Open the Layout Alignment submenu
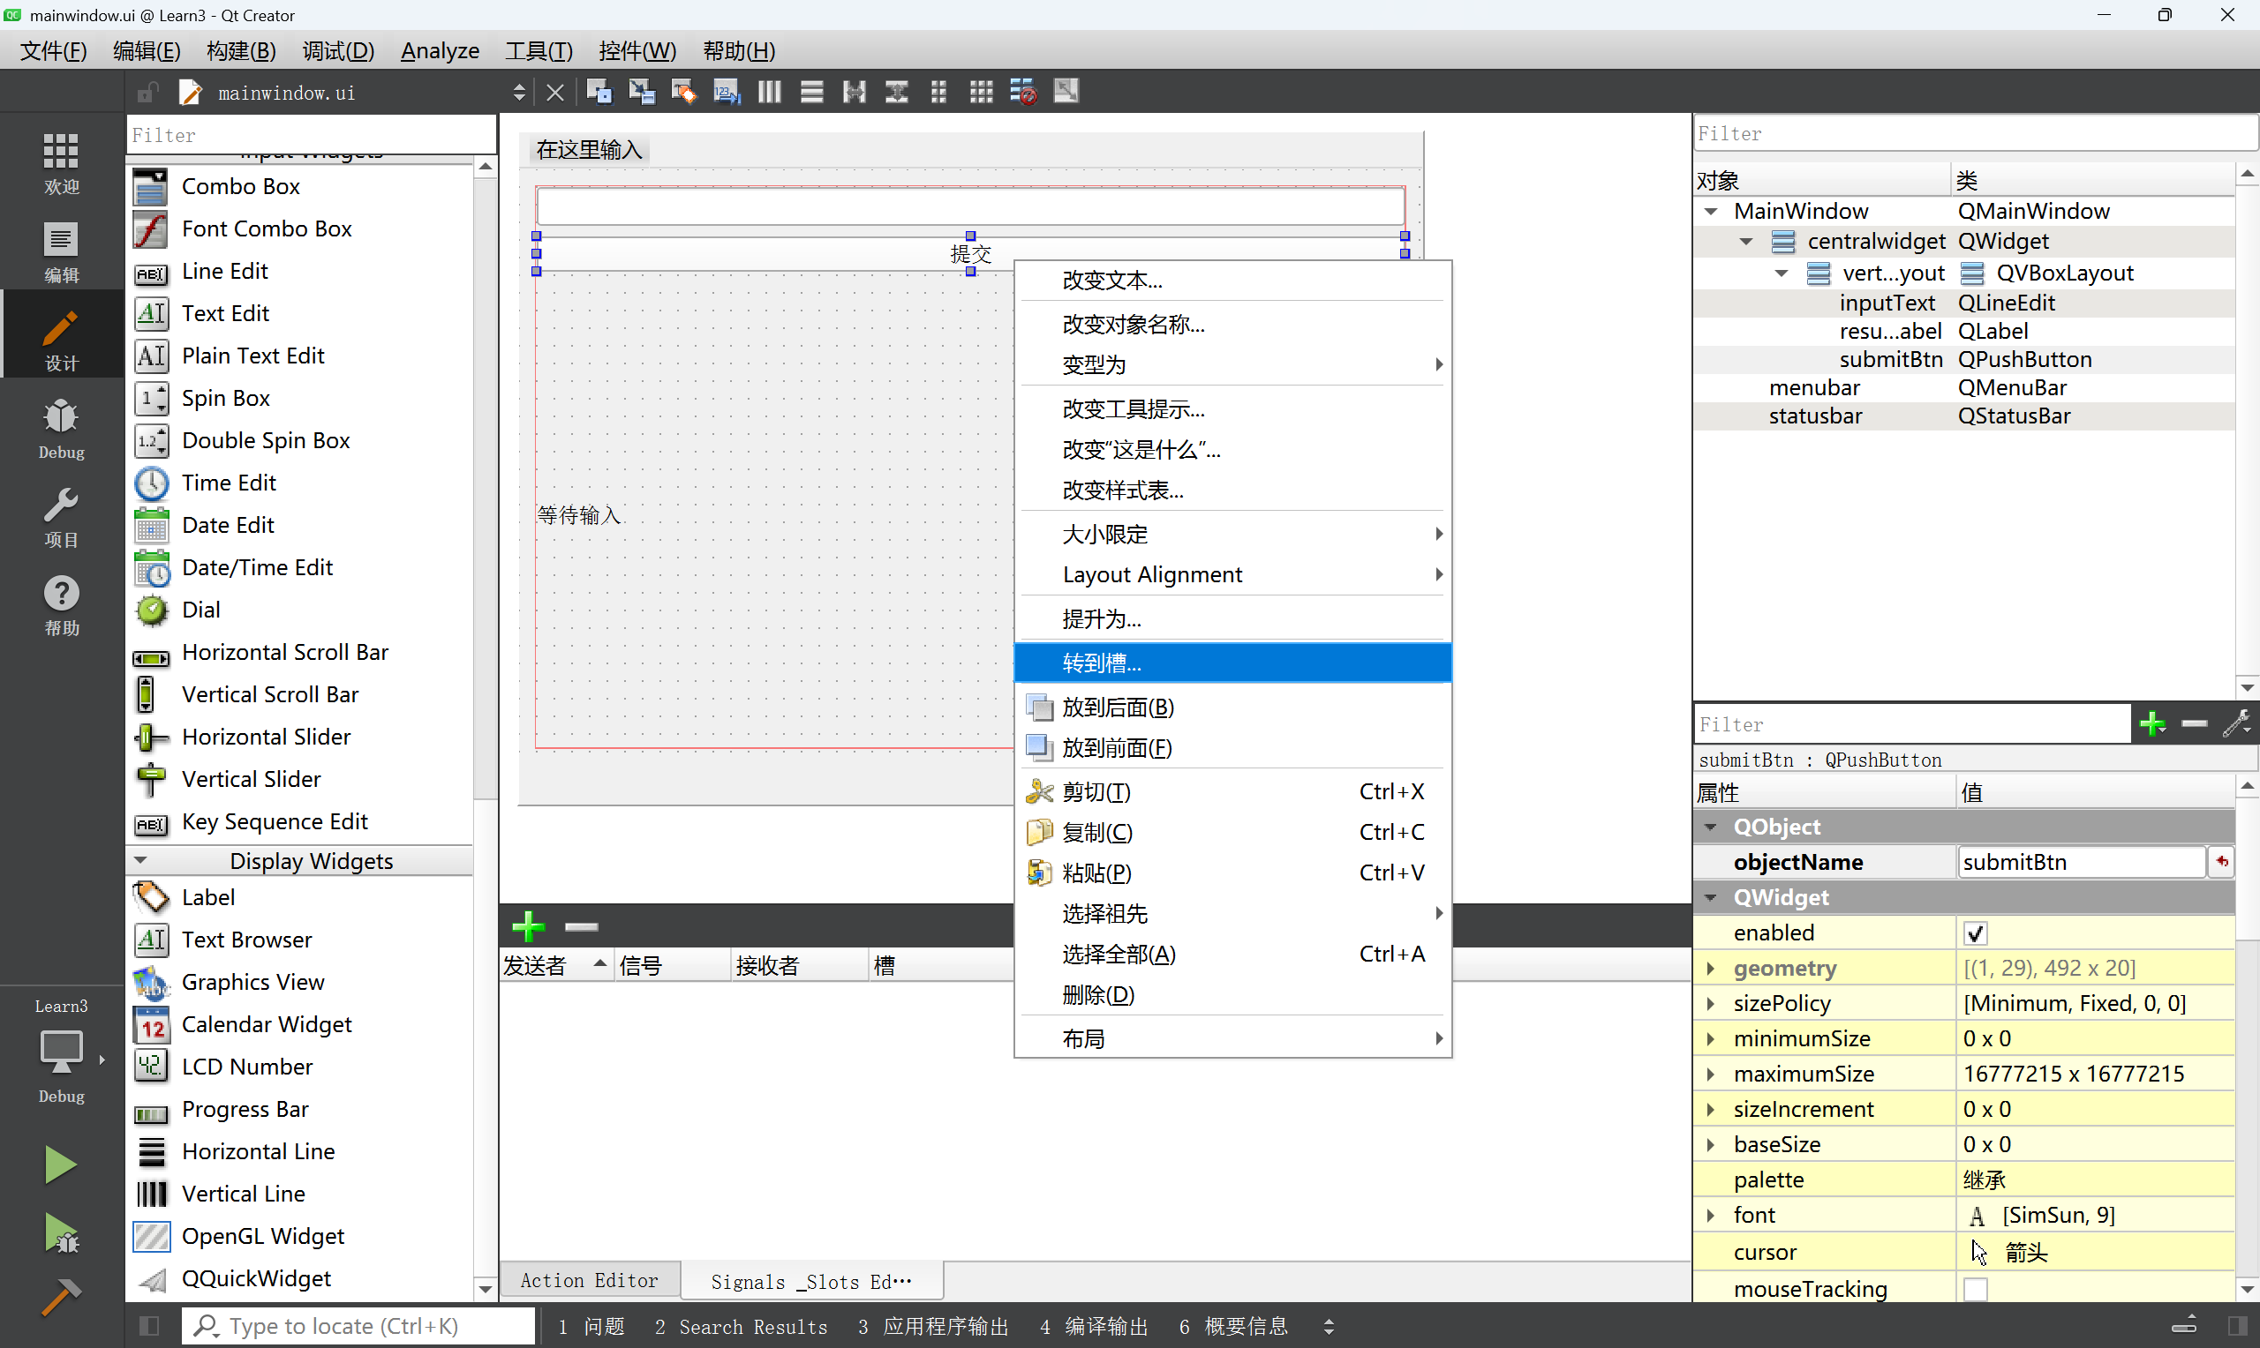Image resolution: width=2260 pixels, height=1348 pixels. click(x=1232, y=575)
